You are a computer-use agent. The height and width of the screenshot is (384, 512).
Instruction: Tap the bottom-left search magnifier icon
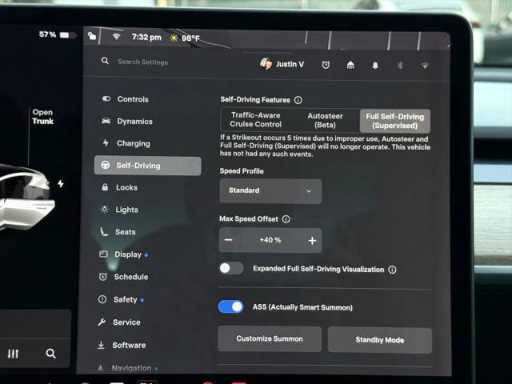[x=51, y=354]
